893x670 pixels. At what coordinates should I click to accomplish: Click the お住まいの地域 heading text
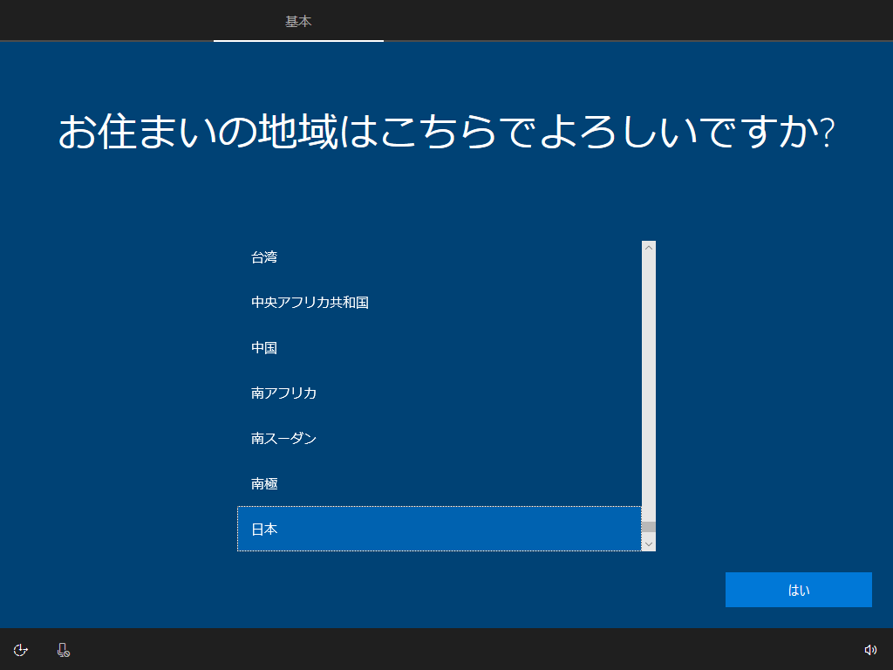446,133
